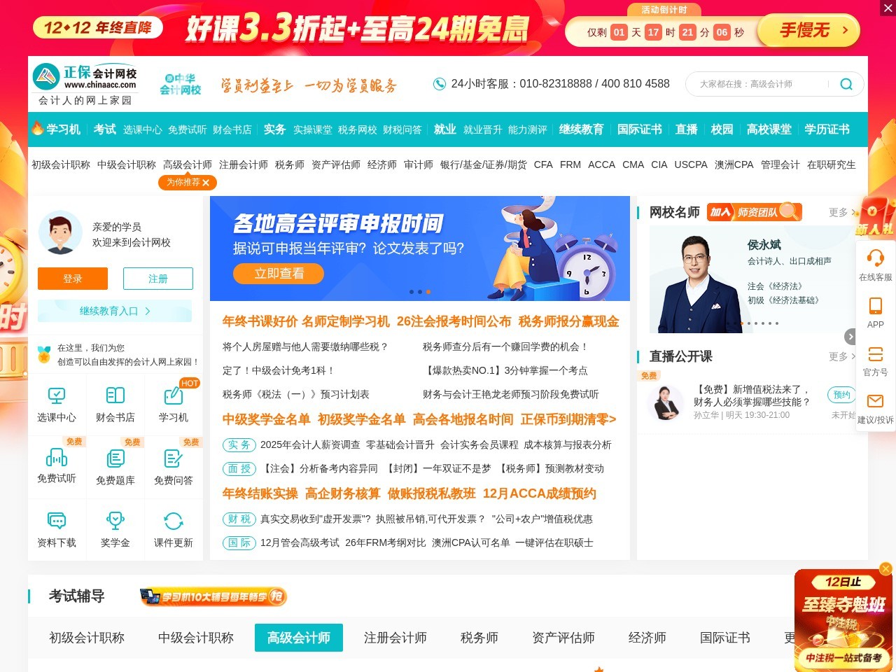Open the 选课中心 course selection icon
Screen dimensions: 896x672
pos(57,404)
